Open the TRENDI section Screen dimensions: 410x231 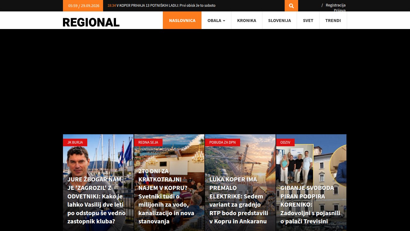pyautogui.click(x=333, y=20)
